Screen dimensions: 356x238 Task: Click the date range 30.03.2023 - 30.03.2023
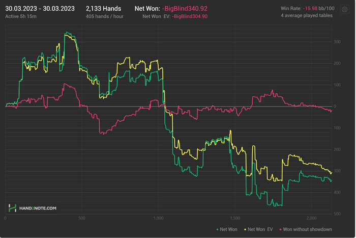(x=40, y=9)
